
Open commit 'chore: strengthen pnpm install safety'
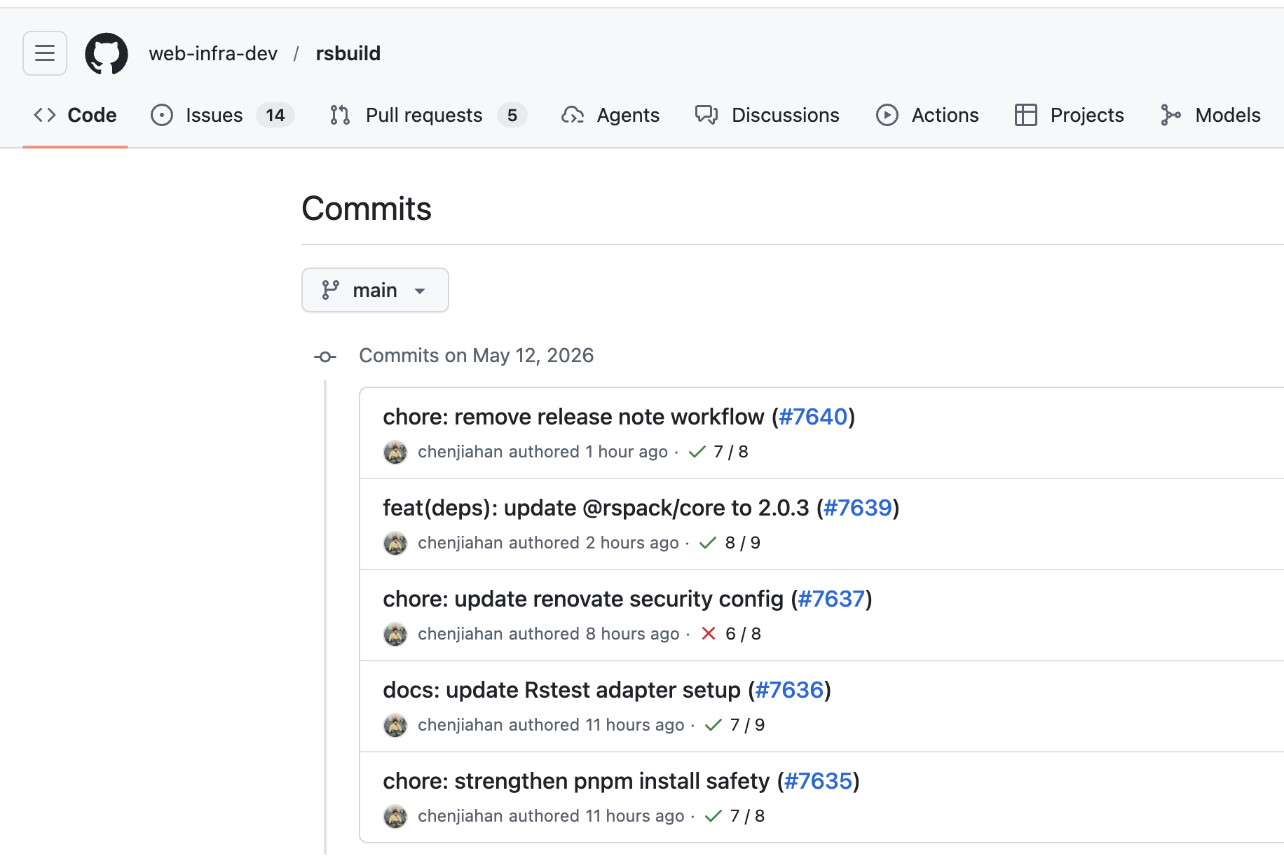[576, 781]
